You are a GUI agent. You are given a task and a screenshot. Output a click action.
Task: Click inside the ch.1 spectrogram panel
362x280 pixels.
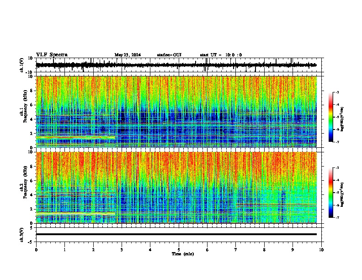click(176, 112)
